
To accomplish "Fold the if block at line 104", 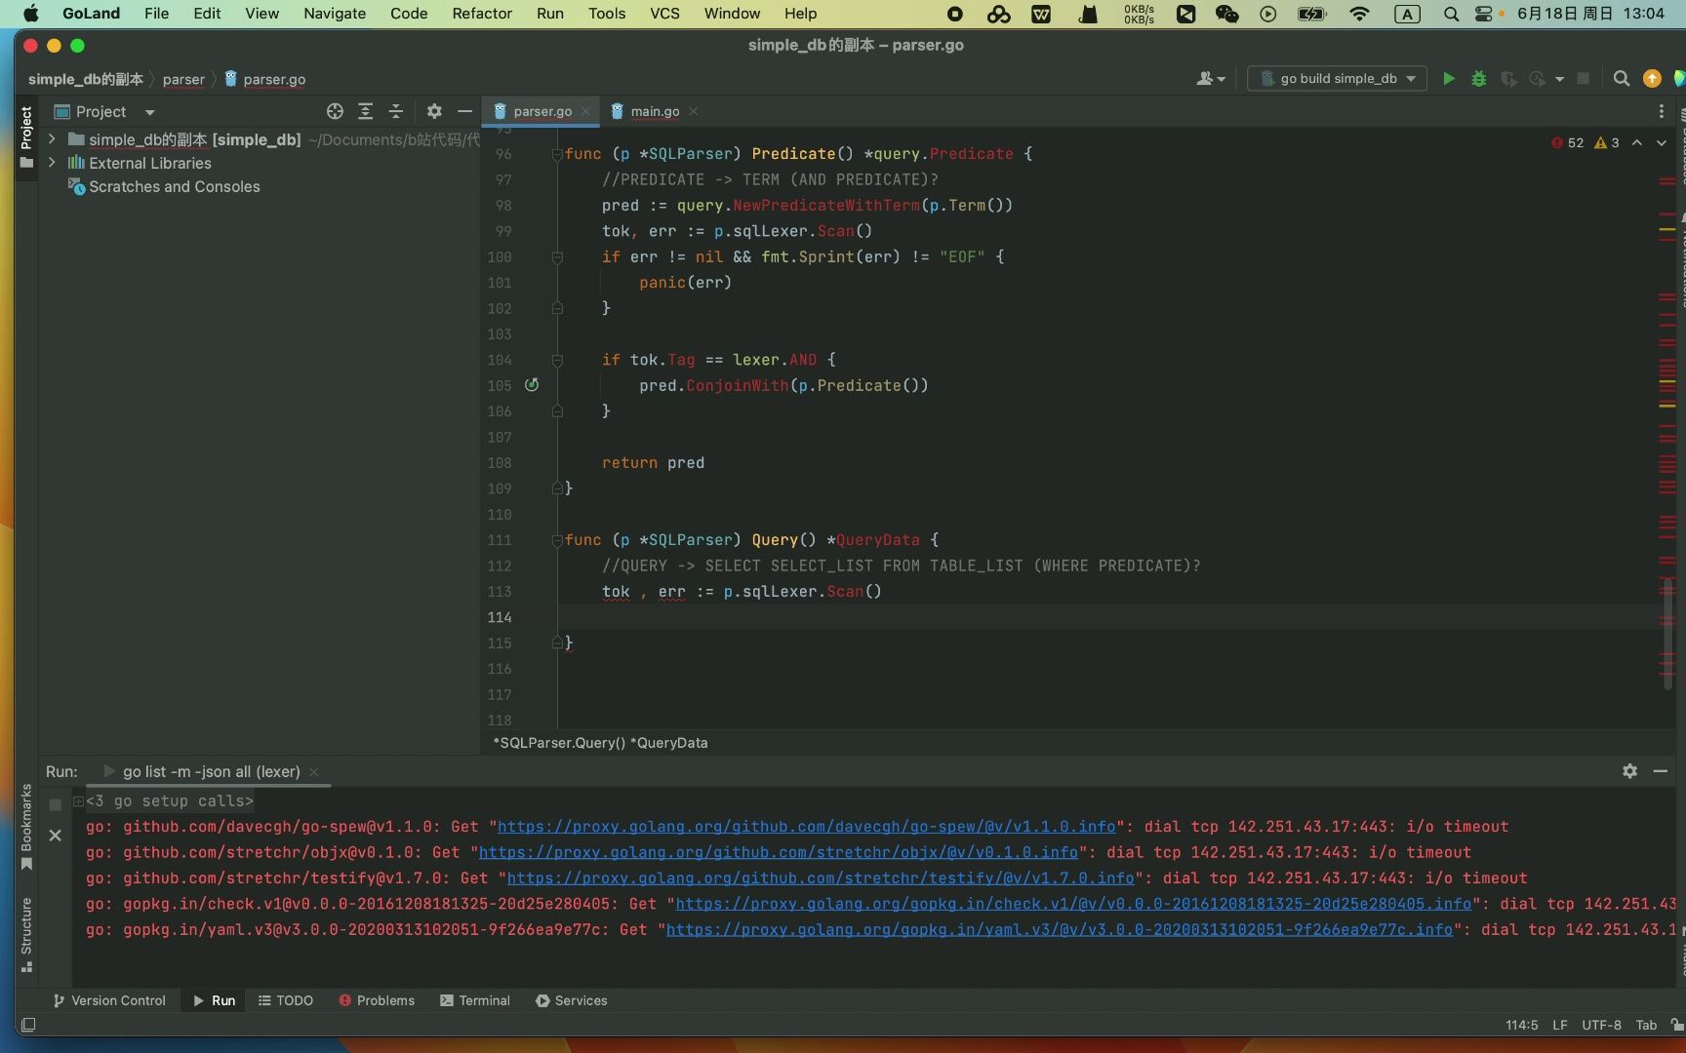I will click(557, 360).
